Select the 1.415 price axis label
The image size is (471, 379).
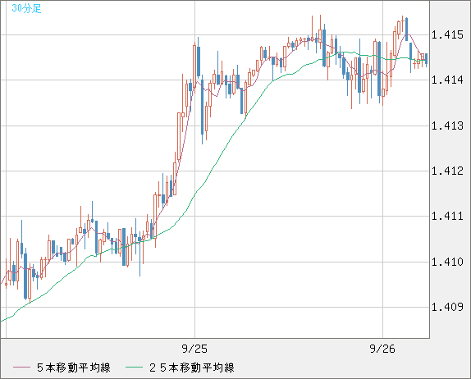pyautogui.click(x=447, y=35)
